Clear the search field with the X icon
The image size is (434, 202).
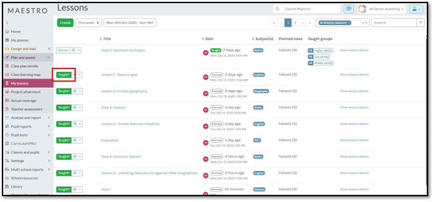click(x=420, y=22)
